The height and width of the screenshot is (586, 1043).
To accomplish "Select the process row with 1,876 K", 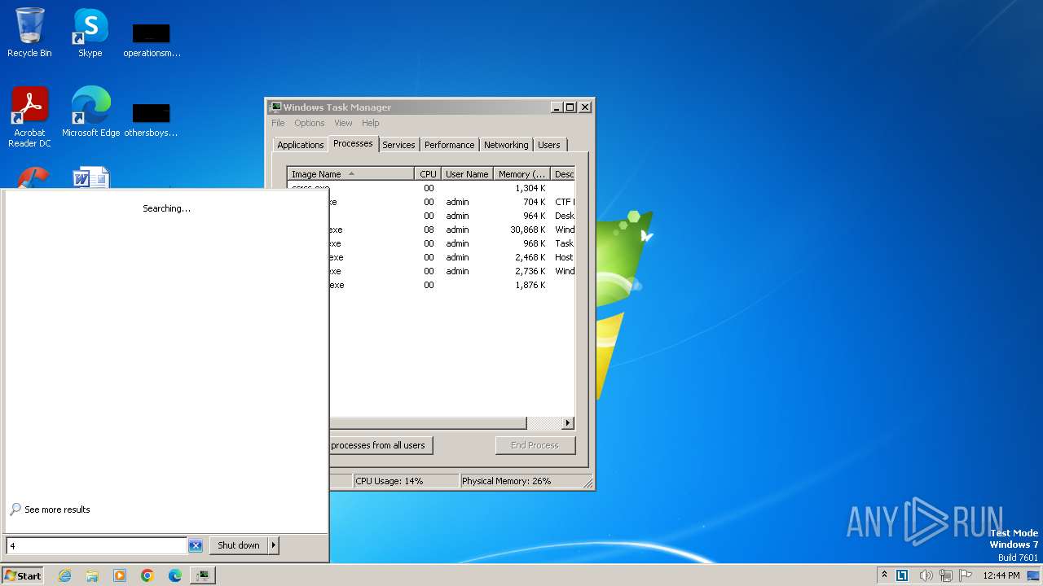I will [452, 285].
